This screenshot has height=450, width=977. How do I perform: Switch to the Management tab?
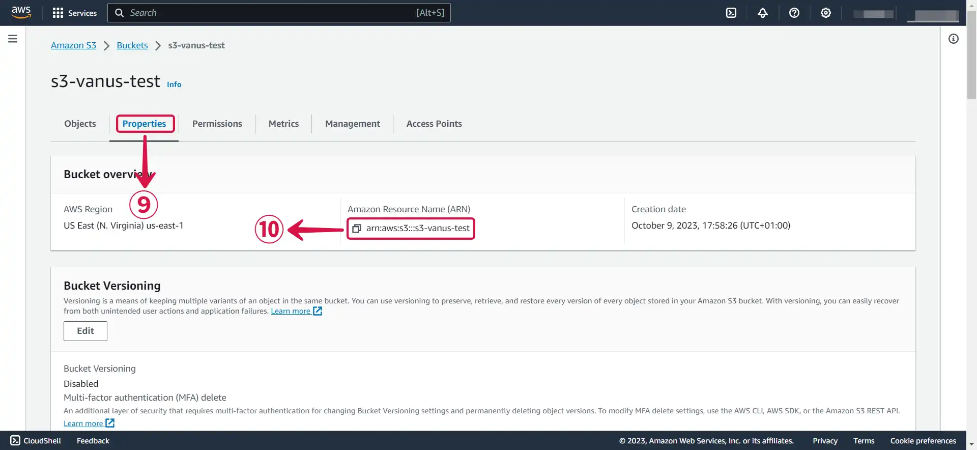353,124
